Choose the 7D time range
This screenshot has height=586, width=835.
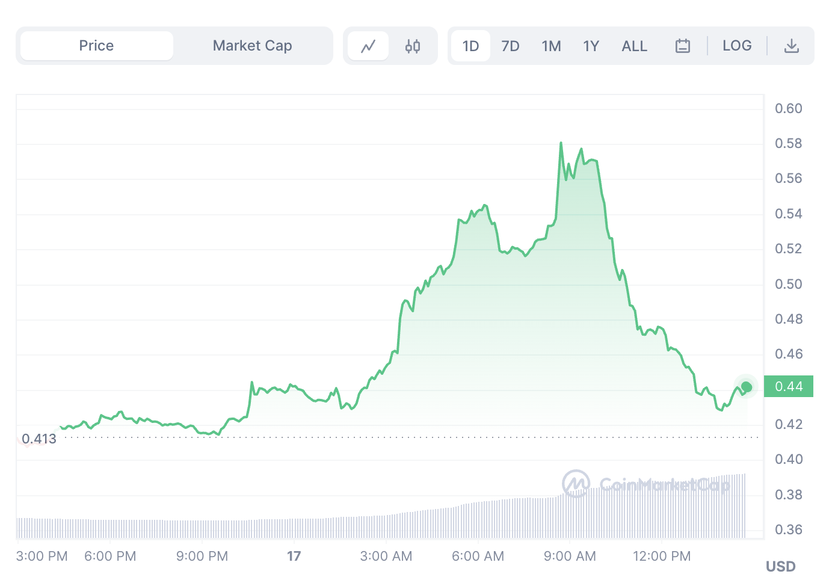(510, 46)
